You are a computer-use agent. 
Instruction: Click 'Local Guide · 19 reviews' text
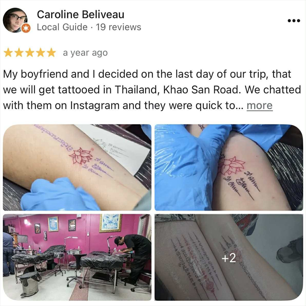tap(89, 27)
